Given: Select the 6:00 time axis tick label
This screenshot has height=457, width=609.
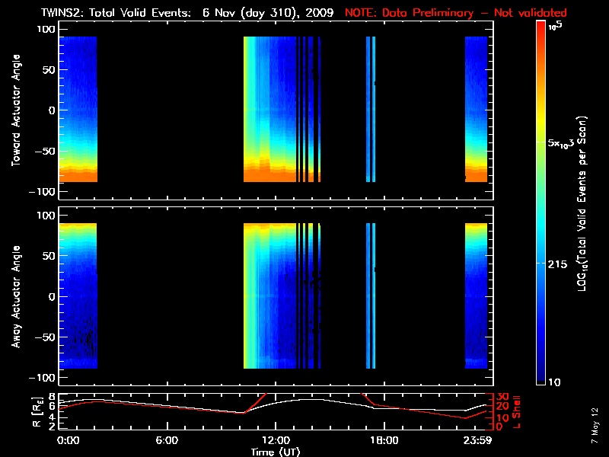Looking at the screenshot, I should pyautogui.click(x=167, y=441).
